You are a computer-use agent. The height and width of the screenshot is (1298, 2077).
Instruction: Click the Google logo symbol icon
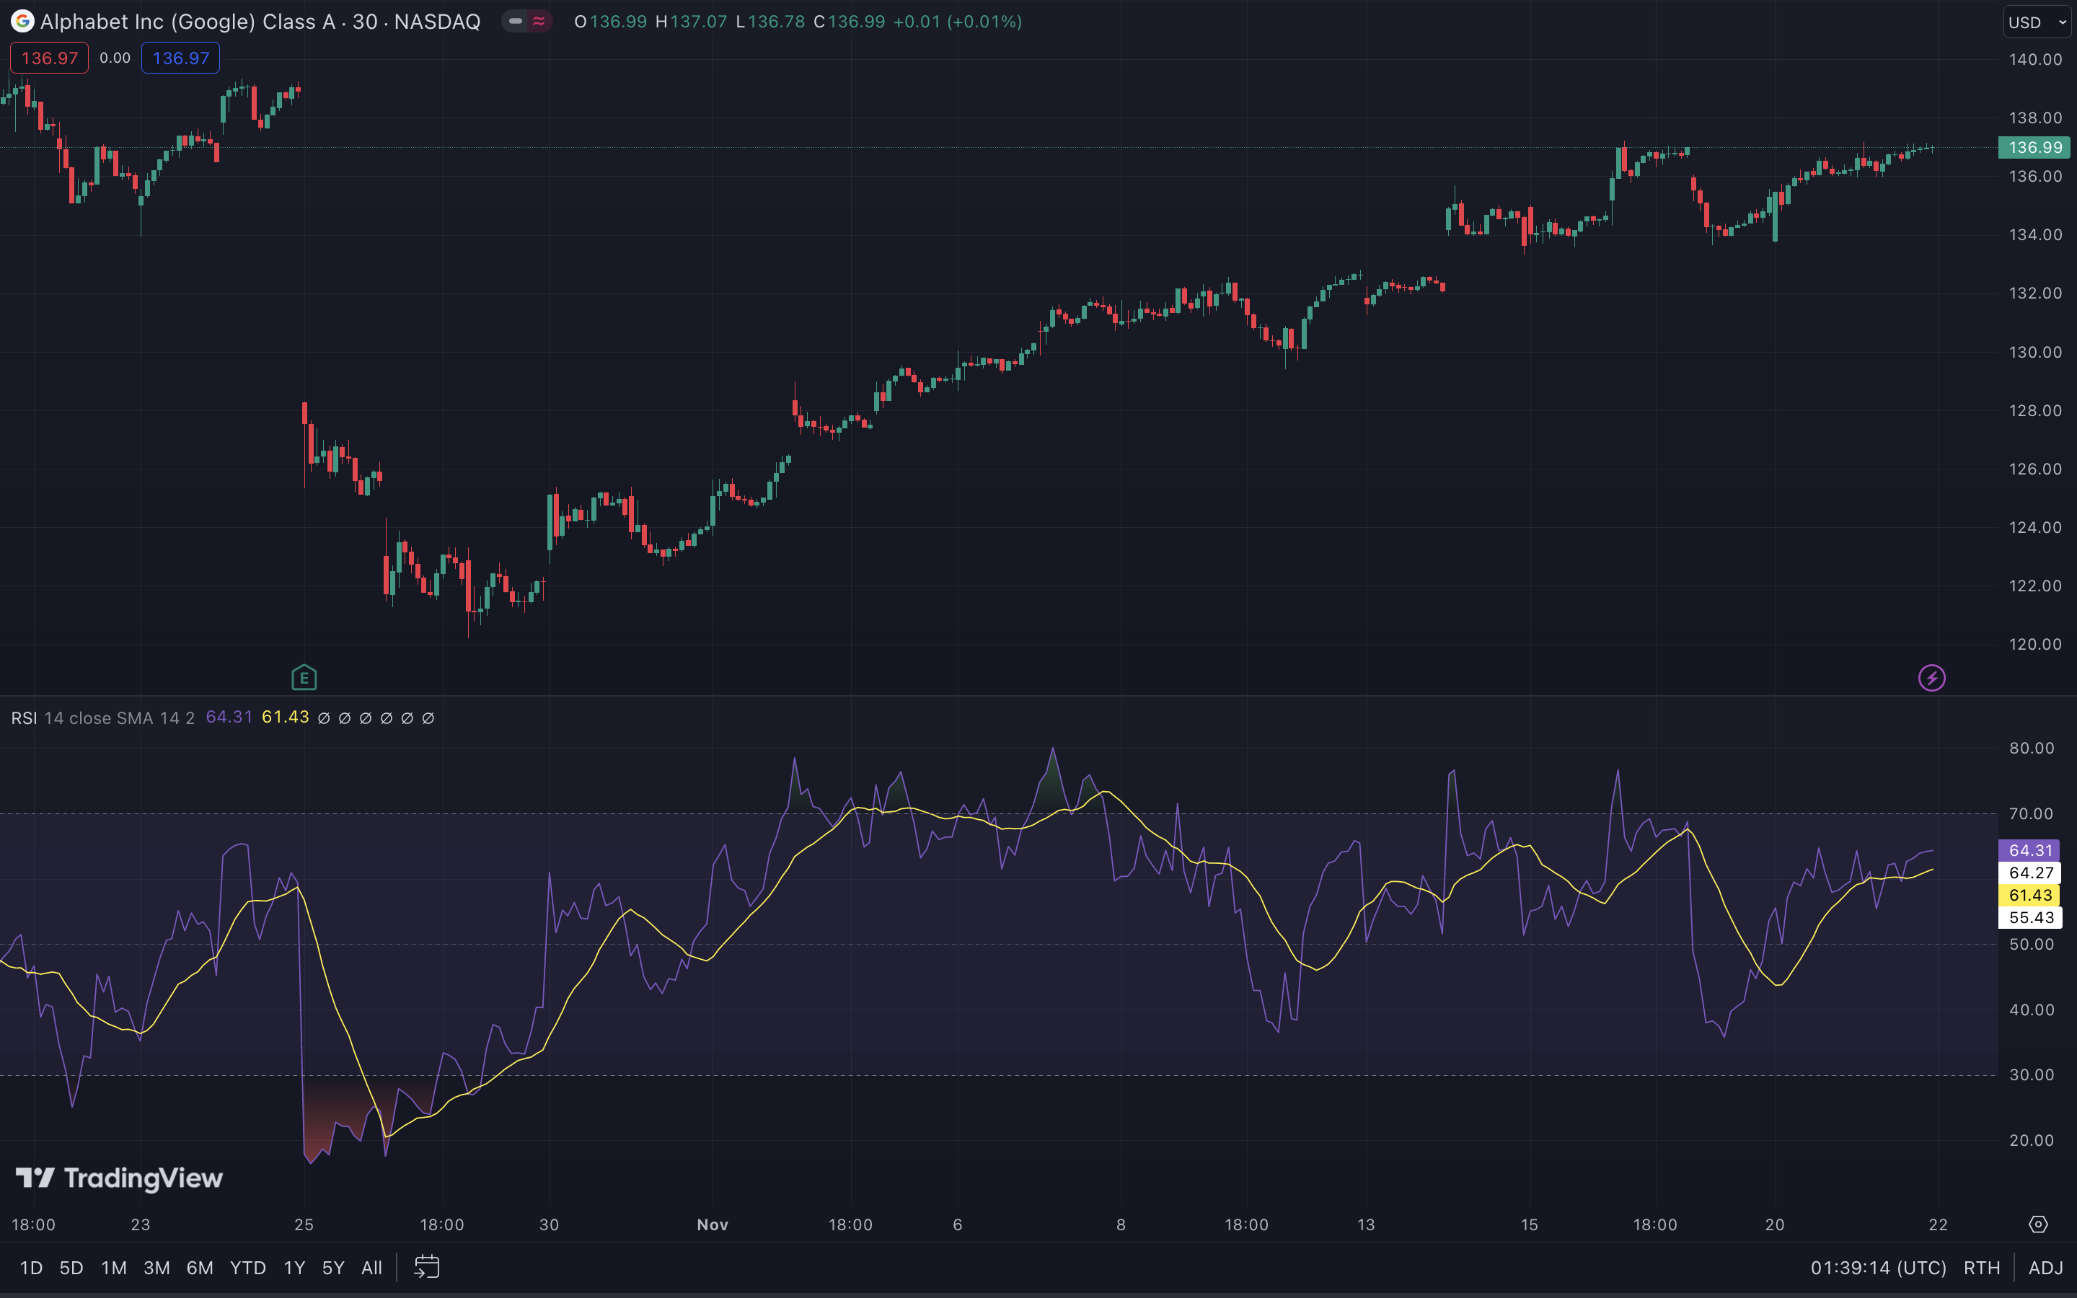click(22, 22)
